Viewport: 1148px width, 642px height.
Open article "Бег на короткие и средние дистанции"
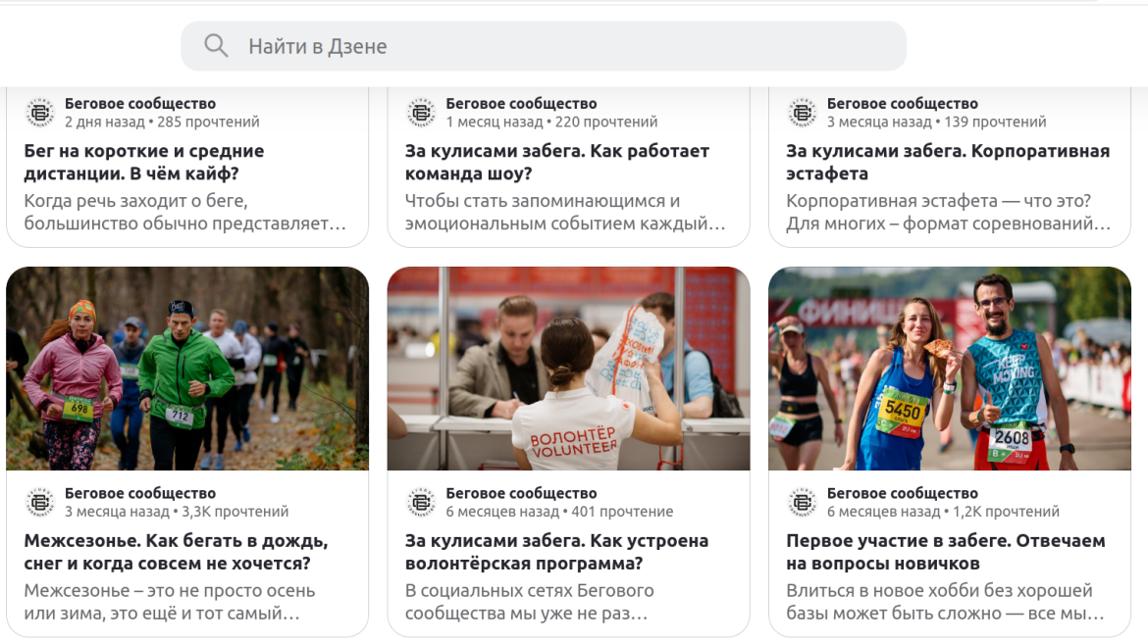[144, 163]
